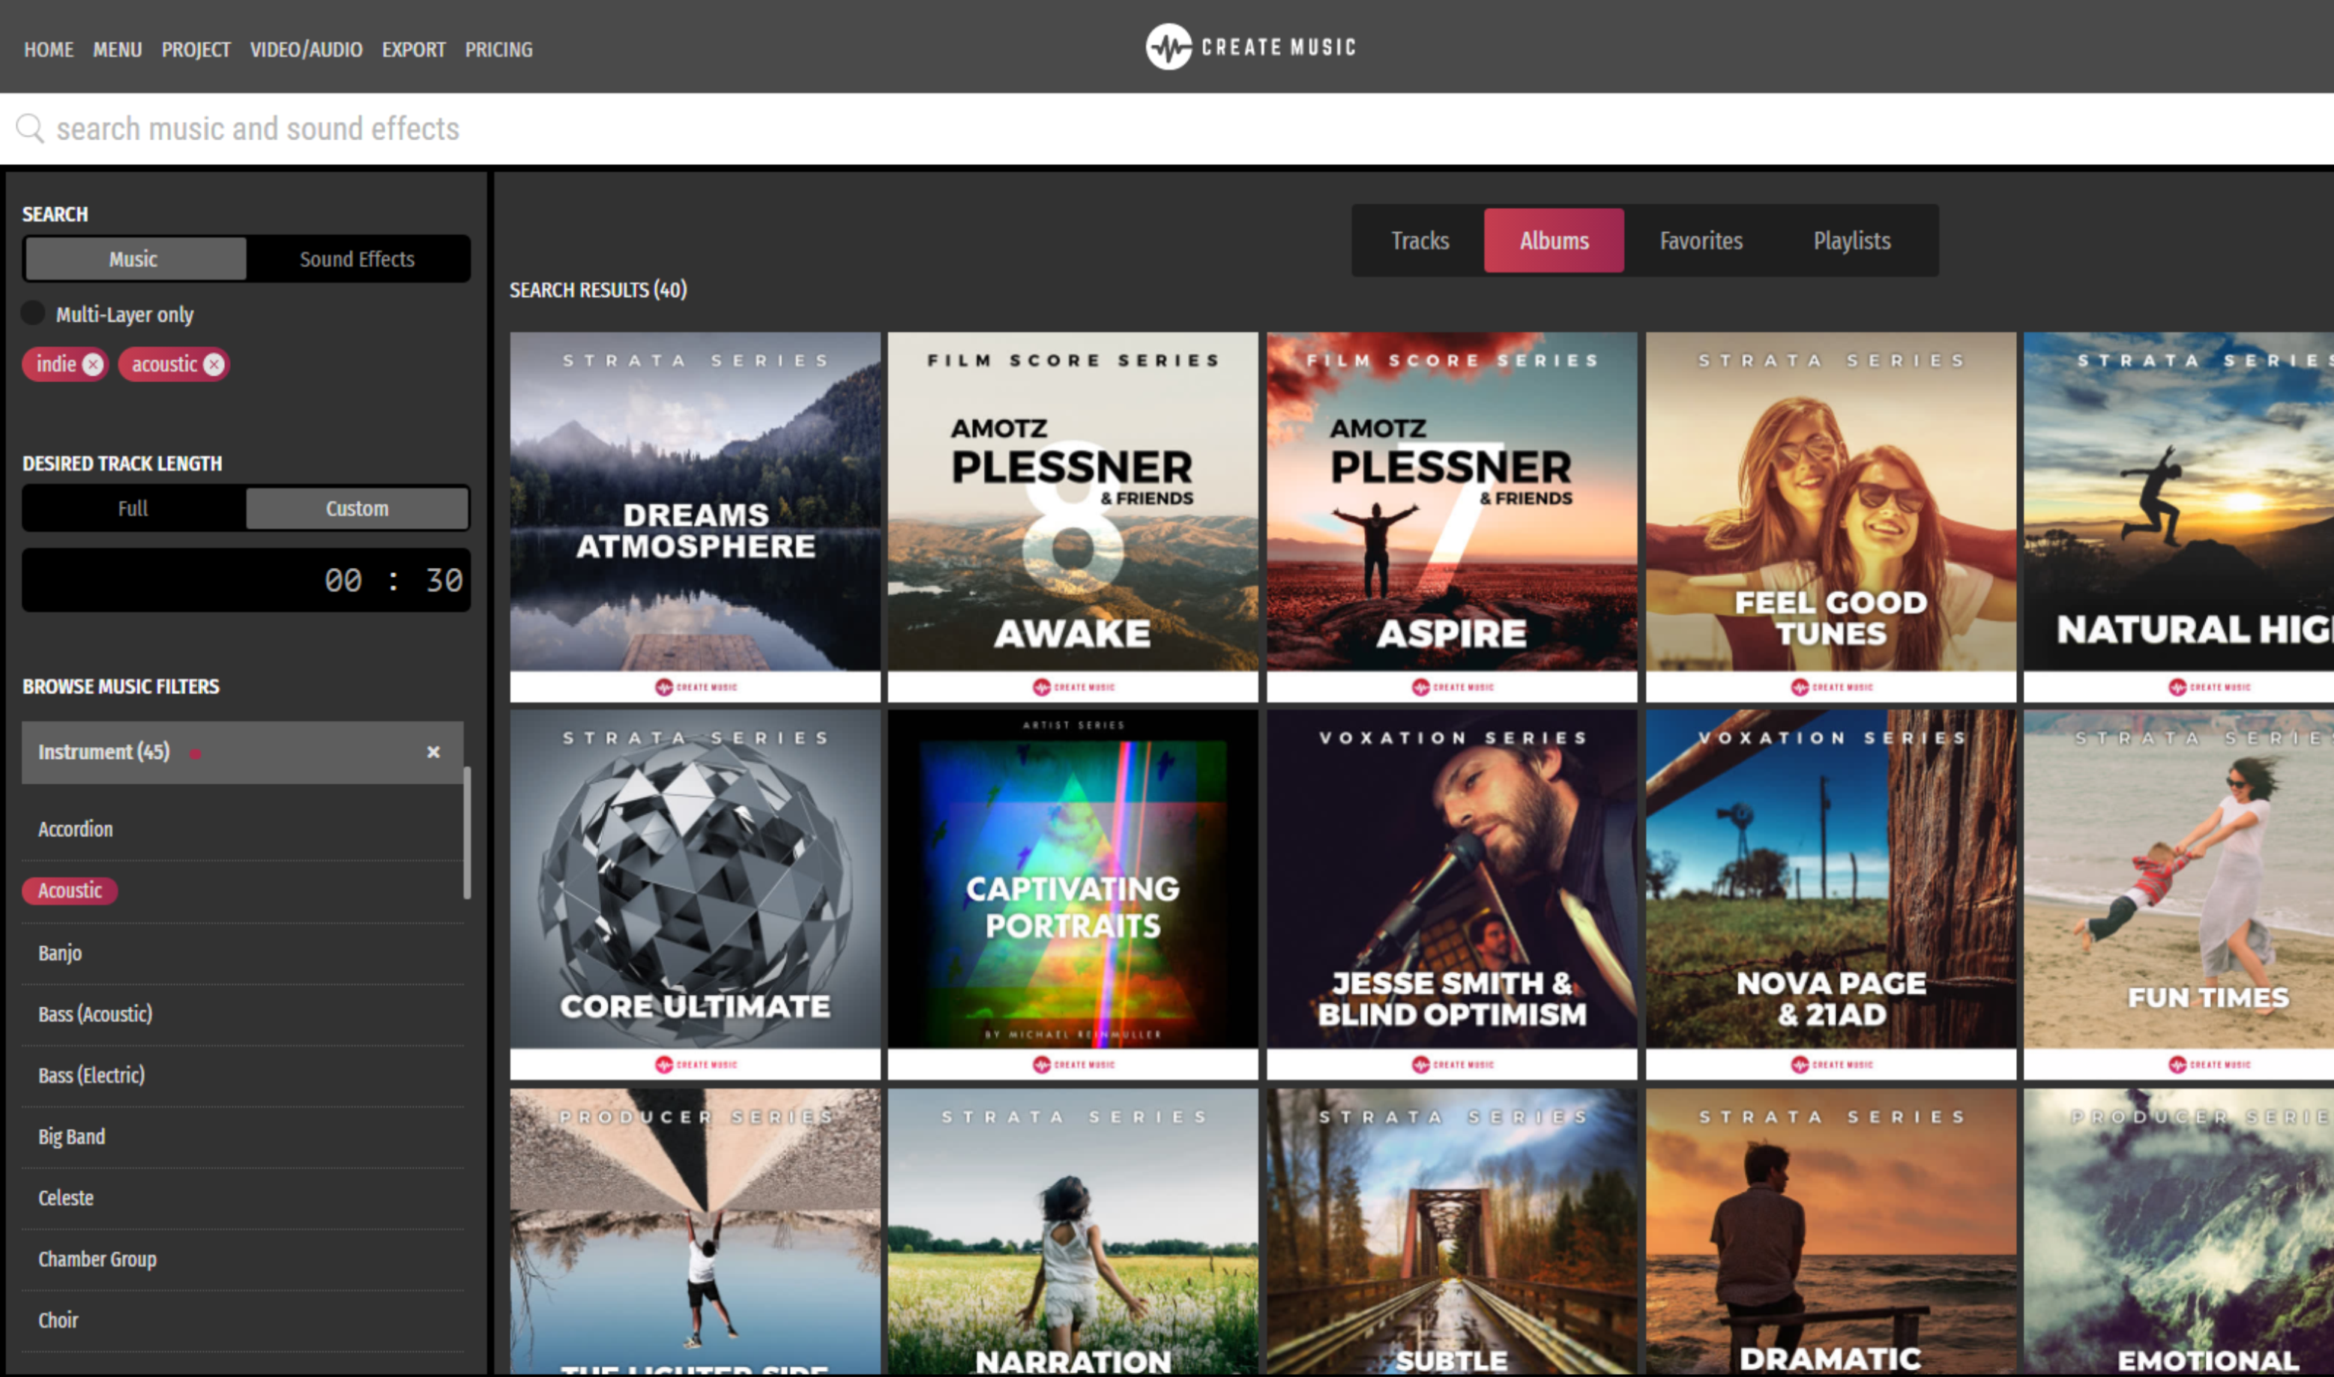The height and width of the screenshot is (1377, 2334).
Task: Switch to the Tracks tab
Action: pos(1420,241)
